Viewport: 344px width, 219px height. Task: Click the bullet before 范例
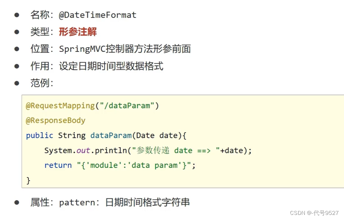click(x=17, y=83)
